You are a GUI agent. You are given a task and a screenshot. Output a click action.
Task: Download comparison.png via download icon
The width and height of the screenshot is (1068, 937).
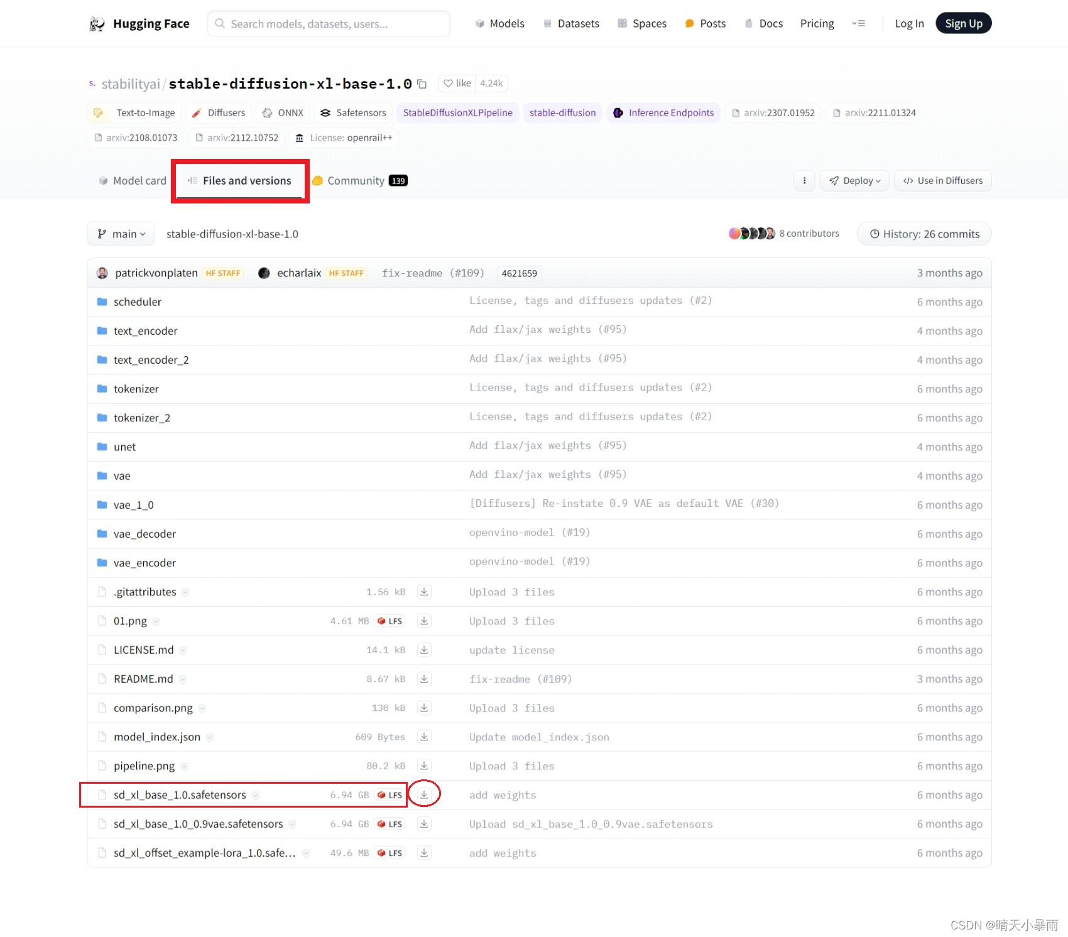[424, 708]
